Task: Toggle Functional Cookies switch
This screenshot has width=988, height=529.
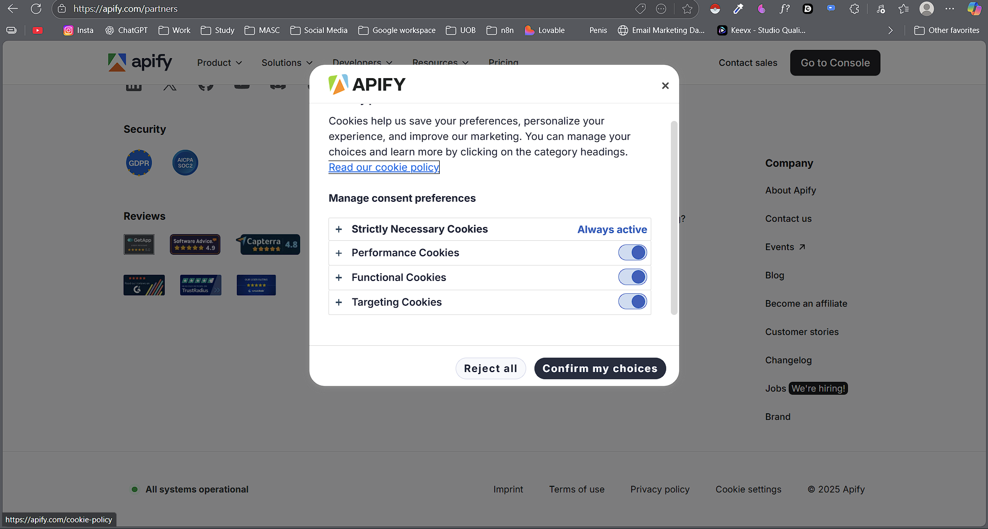Action: (632, 277)
